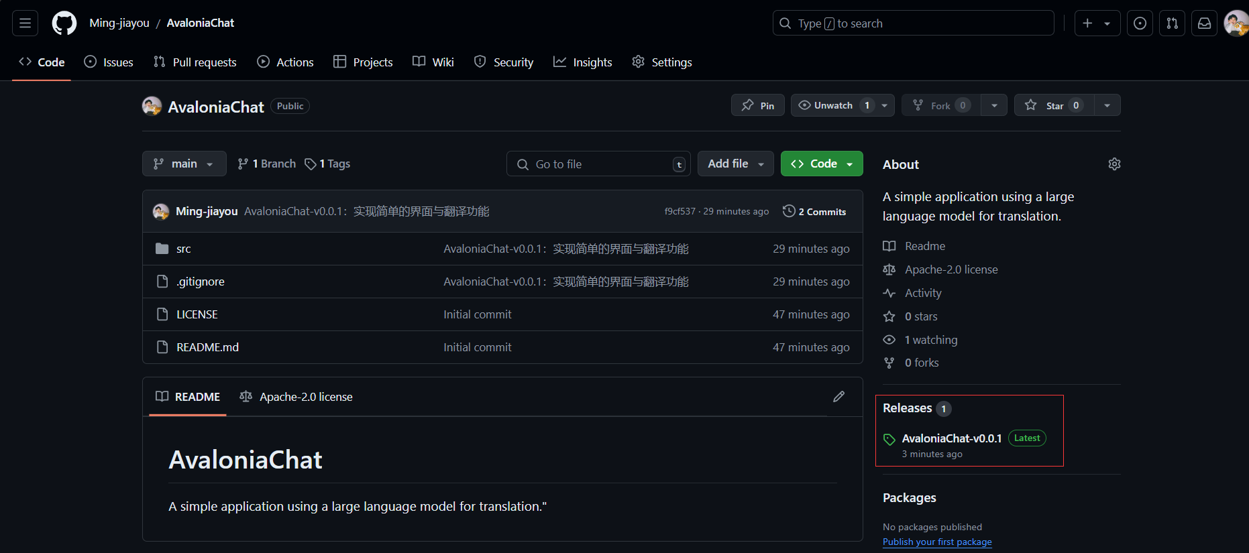Screen dimensions: 1249x553
Task: Open the hamburger navigation menu
Action: (25, 23)
